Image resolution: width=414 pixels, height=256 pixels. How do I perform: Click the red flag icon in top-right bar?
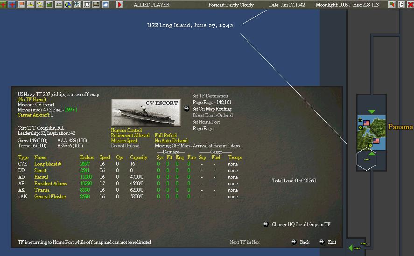[392, 4]
